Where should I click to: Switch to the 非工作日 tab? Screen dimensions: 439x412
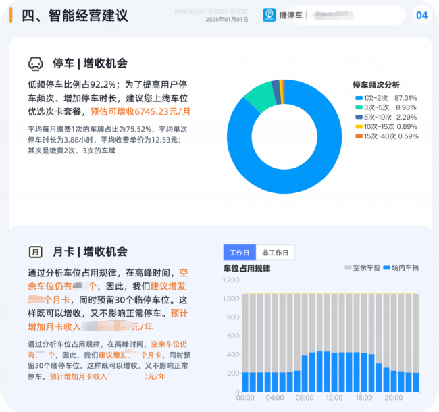tap(275, 253)
